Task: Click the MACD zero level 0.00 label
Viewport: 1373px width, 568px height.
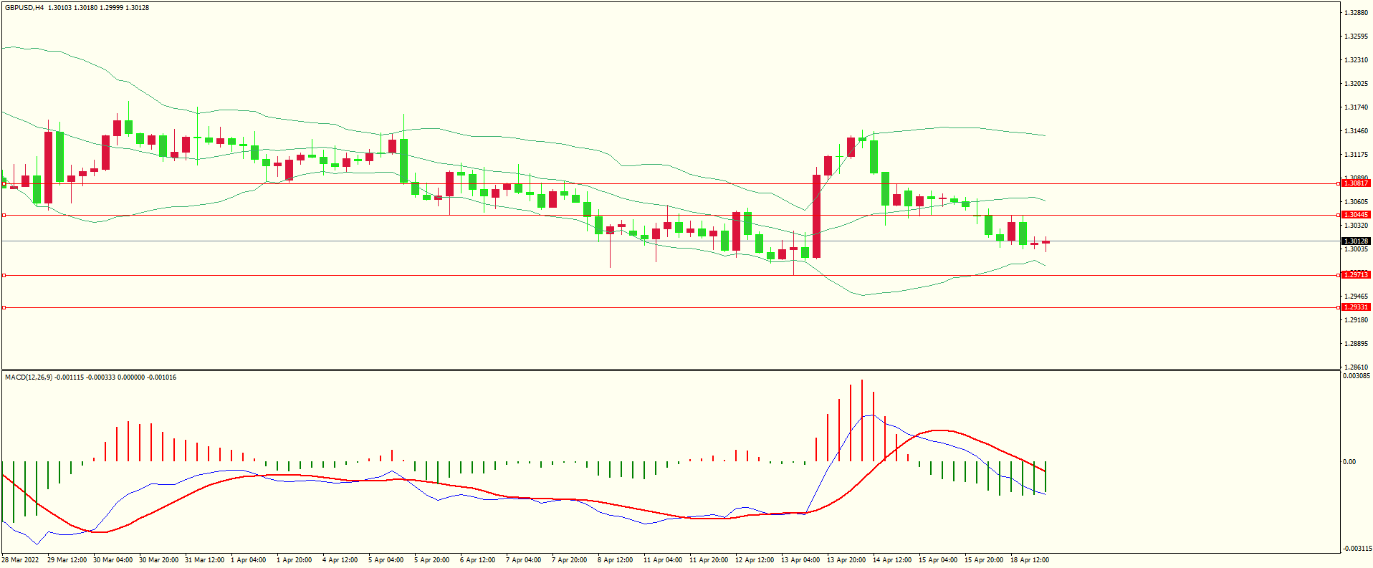Action: (x=1349, y=462)
